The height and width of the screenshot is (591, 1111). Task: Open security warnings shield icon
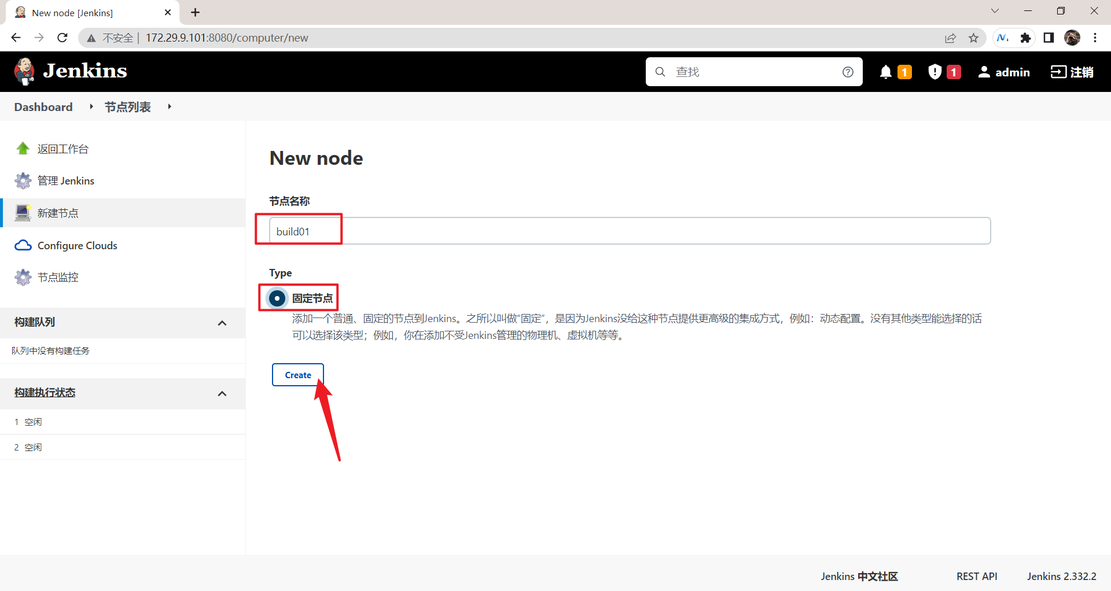point(935,72)
